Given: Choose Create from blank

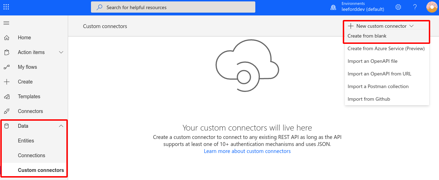Looking at the screenshot, I should 387,36.
